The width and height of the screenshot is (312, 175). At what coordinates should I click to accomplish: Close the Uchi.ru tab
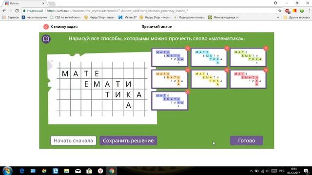coord(43,3)
